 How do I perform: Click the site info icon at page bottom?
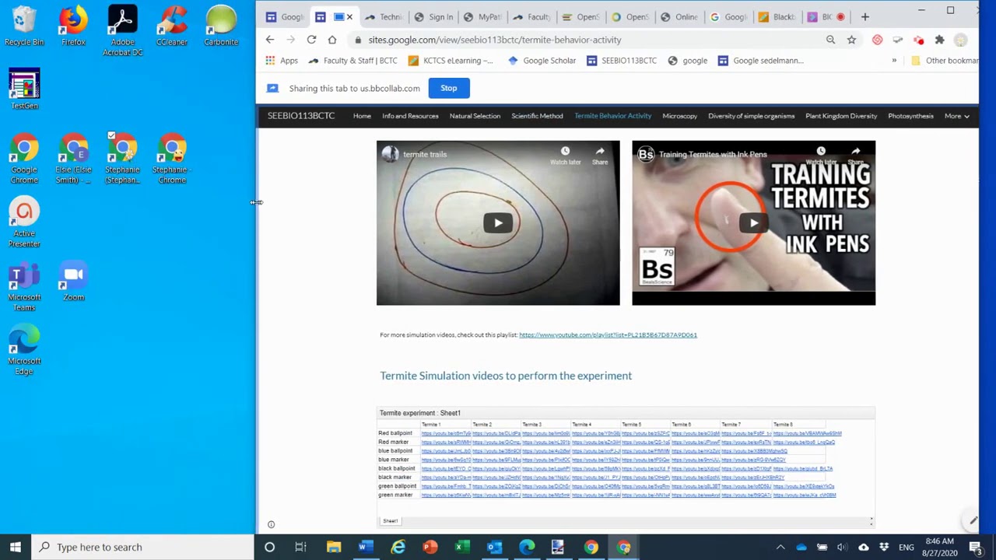271,524
